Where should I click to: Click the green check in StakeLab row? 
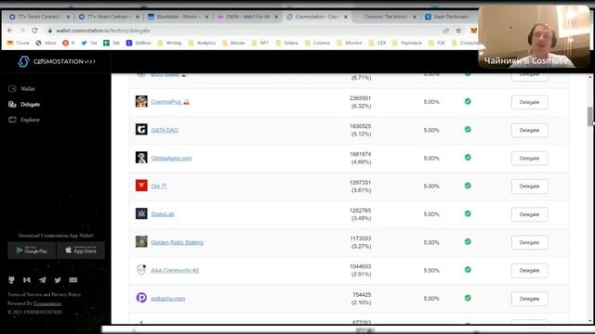coord(468,213)
